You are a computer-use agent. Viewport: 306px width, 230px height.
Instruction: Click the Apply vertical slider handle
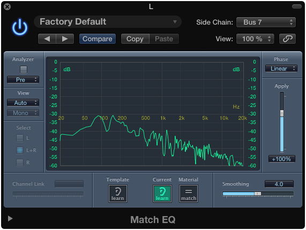pos(282,113)
